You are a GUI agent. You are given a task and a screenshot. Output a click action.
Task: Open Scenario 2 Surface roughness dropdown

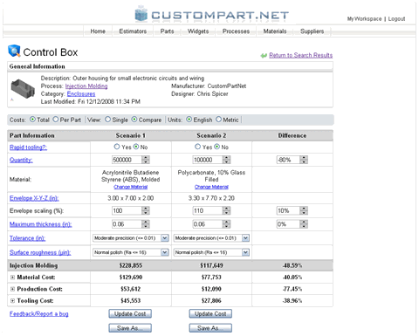(x=245, y=252)
